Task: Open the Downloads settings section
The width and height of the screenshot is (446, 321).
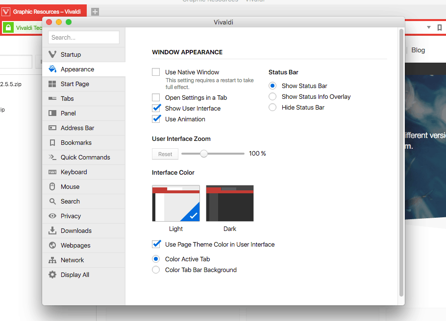Action: (84, 230)
